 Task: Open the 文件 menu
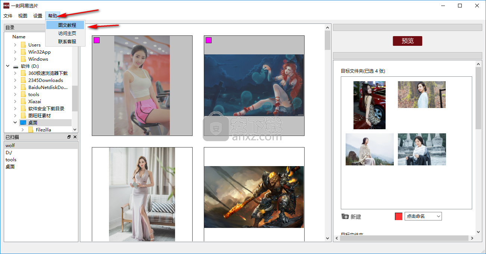click(x=8, y=16)
